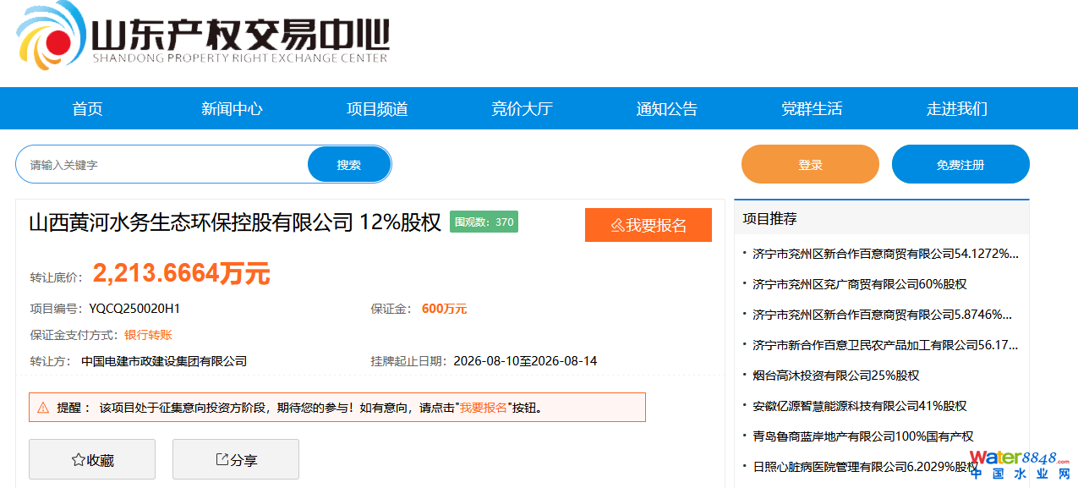Image resolution: width=1078 pixels, height=488 pixels.
Task: Click the orange 我要报名 button
Action: click(648, 225)
